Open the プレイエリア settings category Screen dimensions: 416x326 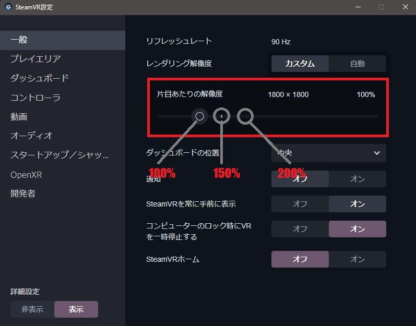63,59
